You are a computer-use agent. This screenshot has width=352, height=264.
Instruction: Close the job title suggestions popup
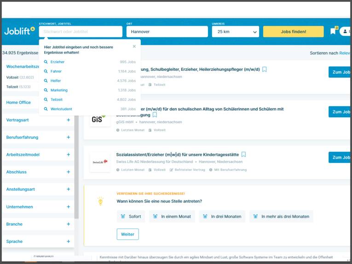click(x=134, y=46)
